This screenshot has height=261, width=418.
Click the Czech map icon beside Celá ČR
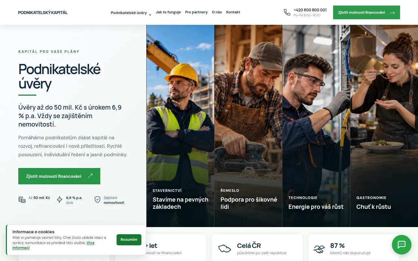(x=225, y=249)
